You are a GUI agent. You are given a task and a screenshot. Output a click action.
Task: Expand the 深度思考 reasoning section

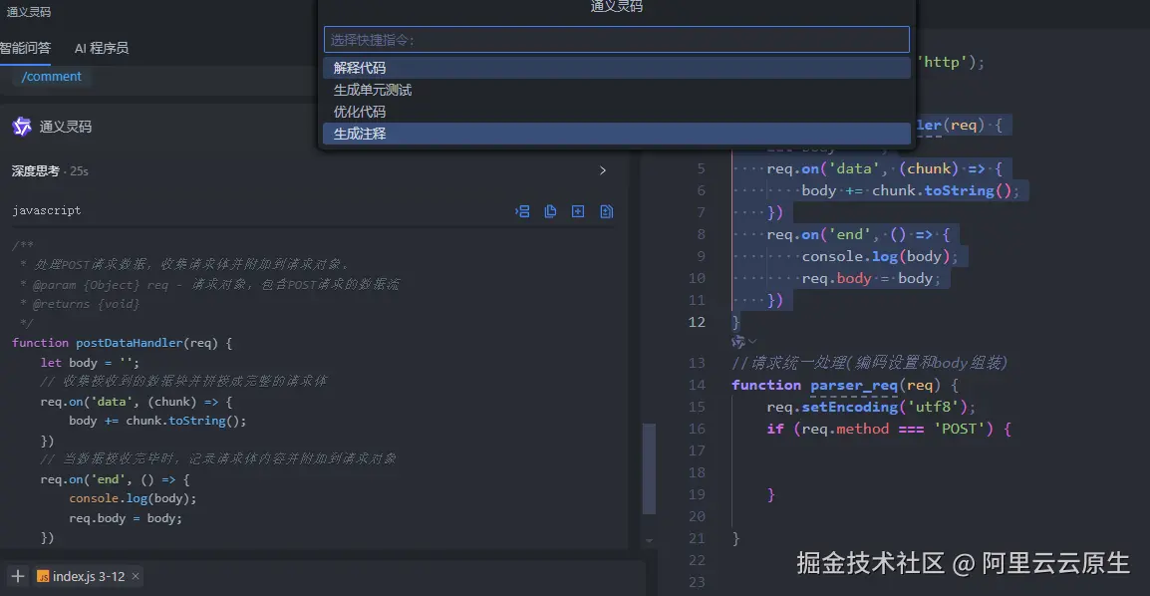pyautogui.click(x=603, y=170)
